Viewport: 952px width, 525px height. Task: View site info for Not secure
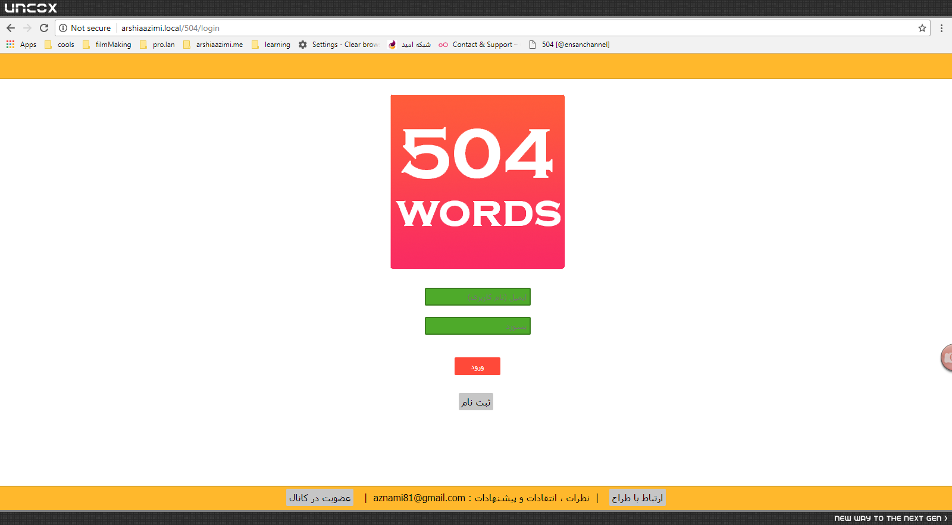coord(85,28)
